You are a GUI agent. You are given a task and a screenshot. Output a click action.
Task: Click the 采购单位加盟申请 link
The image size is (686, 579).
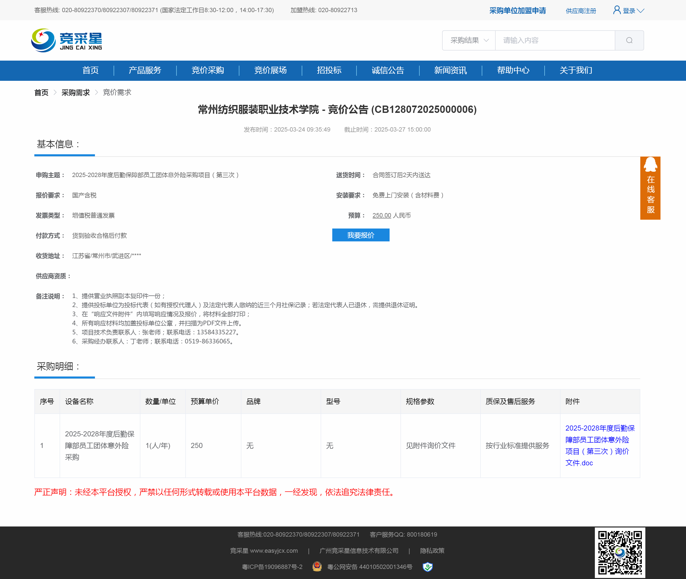click(x=517, y=11)
